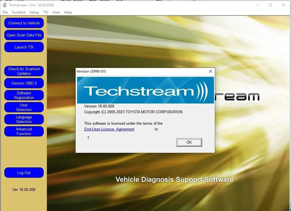Open the User menu
Image resolution: width=291 pixels, height=211 pixels.
(x=56, y=12)
